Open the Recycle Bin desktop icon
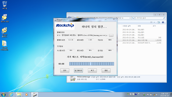Viewport: 172px width, 97px height. [5, 5]
